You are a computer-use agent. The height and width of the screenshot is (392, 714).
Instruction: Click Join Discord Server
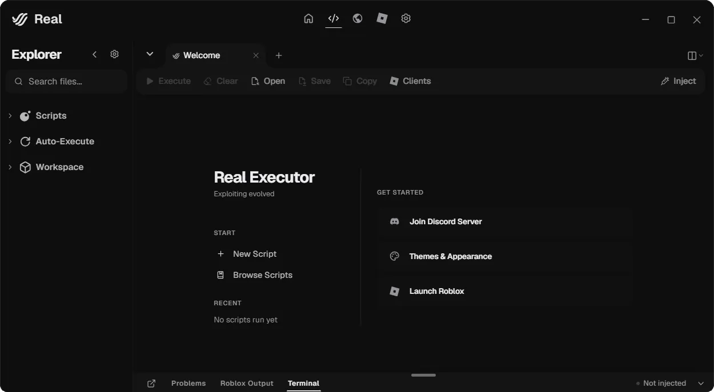[505, 221]
